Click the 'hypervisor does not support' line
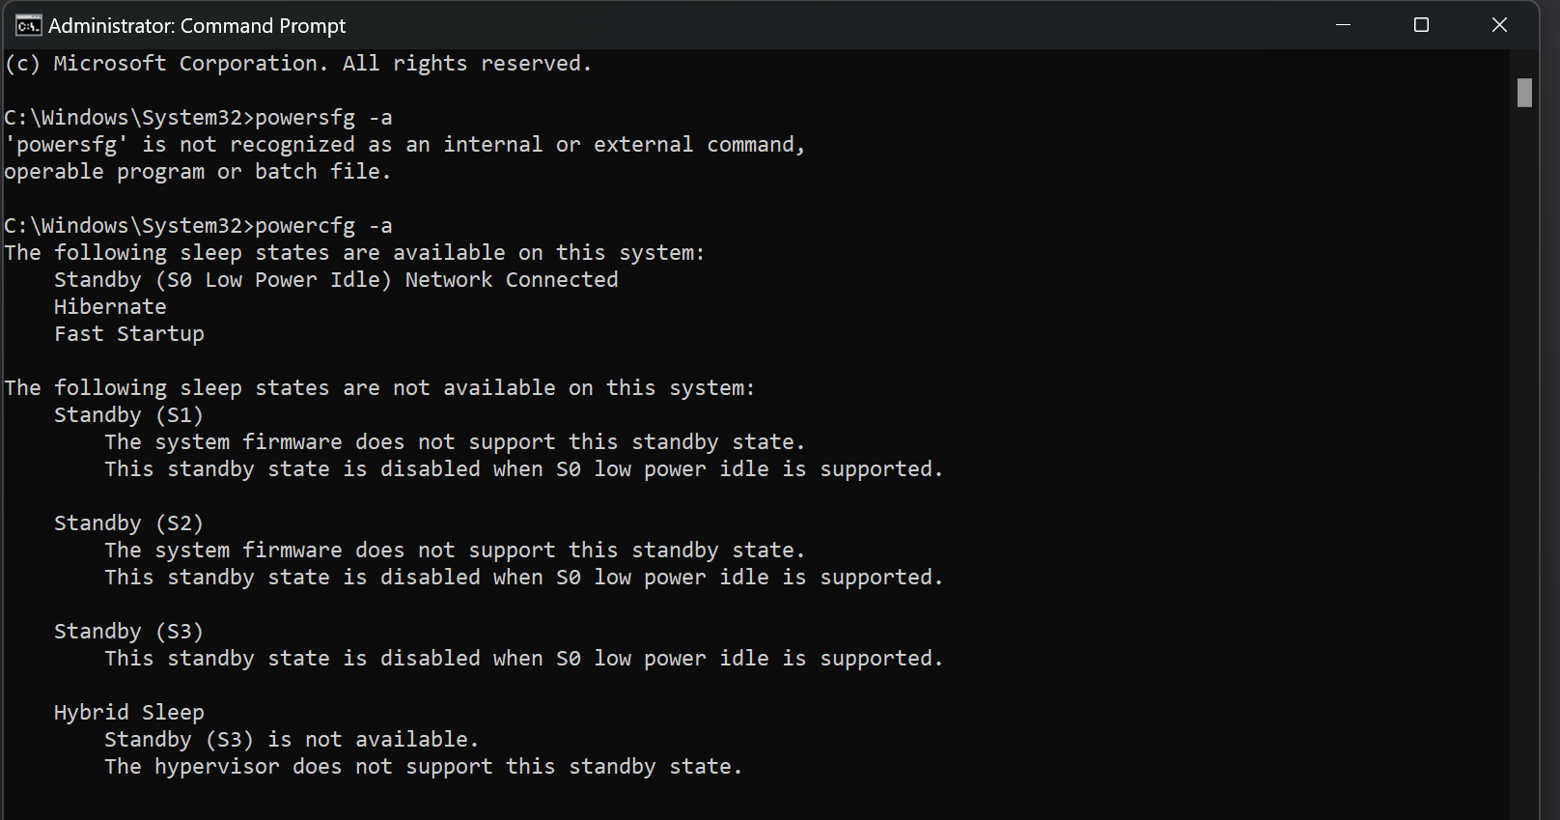Image resolution: width=1560 pixels, height=820 pixels. 423,767
